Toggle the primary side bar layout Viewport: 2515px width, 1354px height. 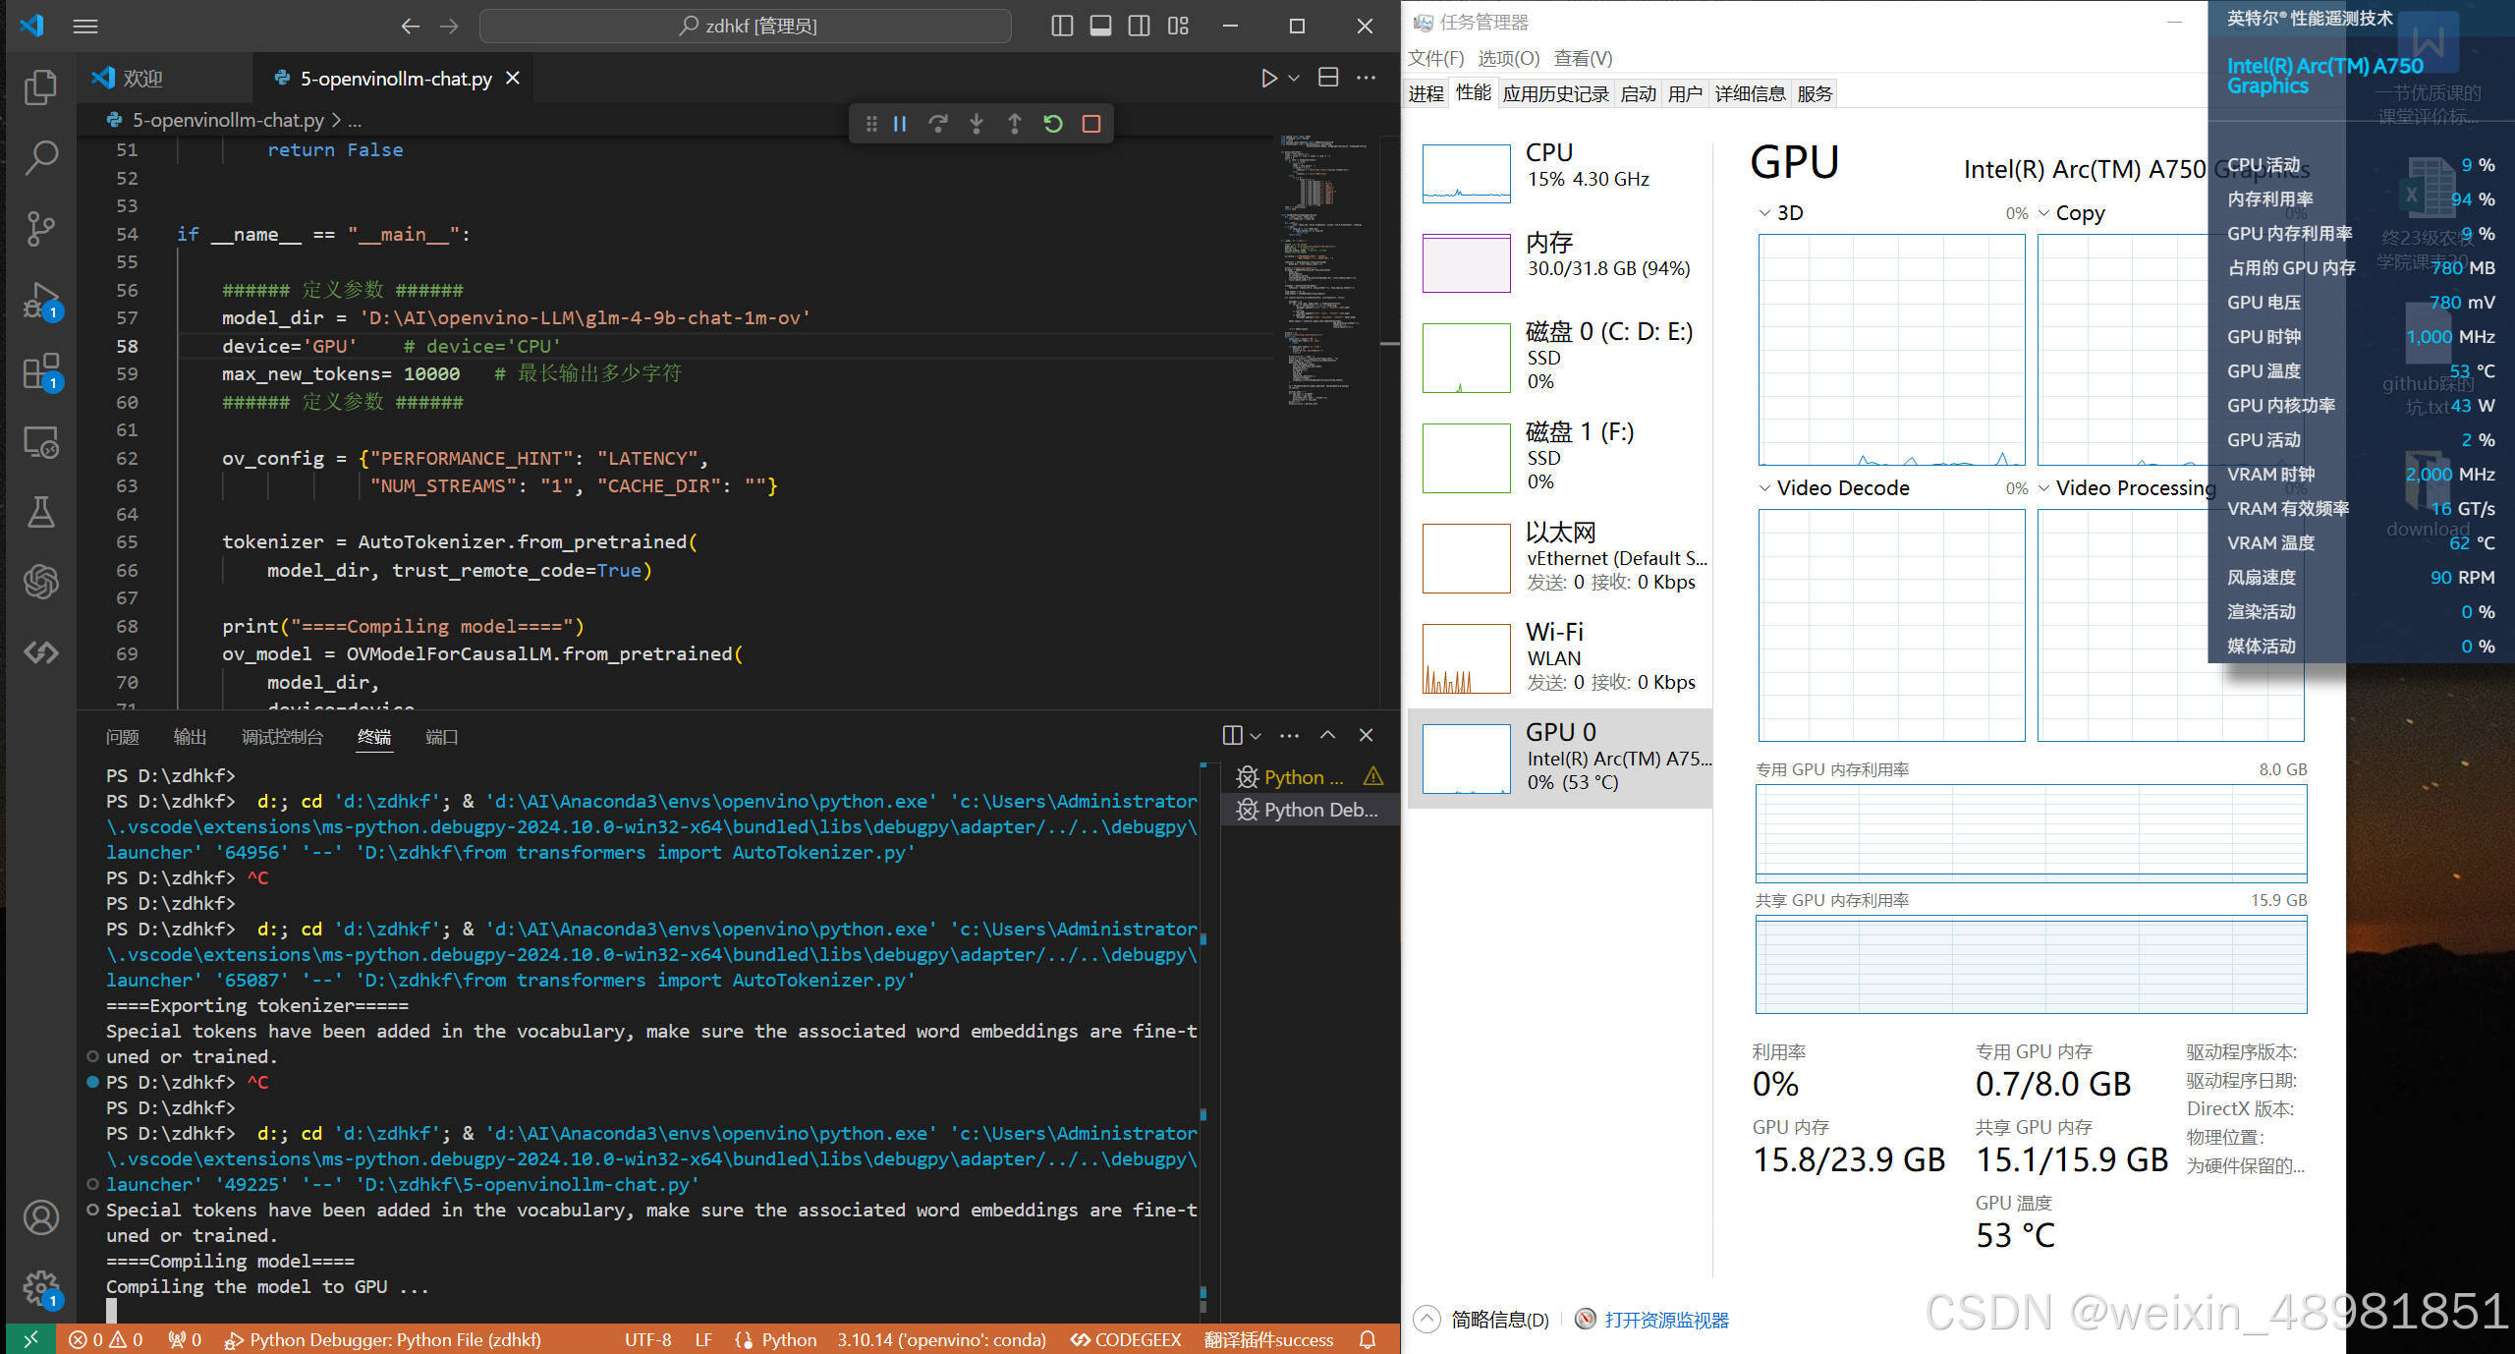[x=1062, y=27]
